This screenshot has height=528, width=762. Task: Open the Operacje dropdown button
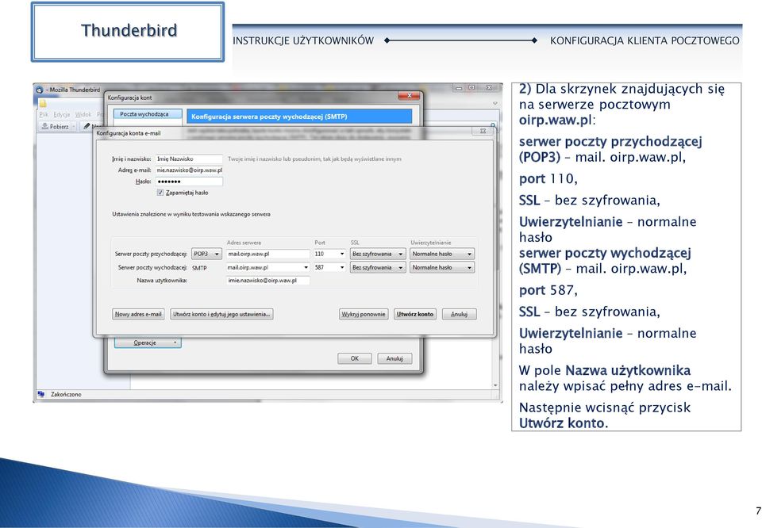148,343
